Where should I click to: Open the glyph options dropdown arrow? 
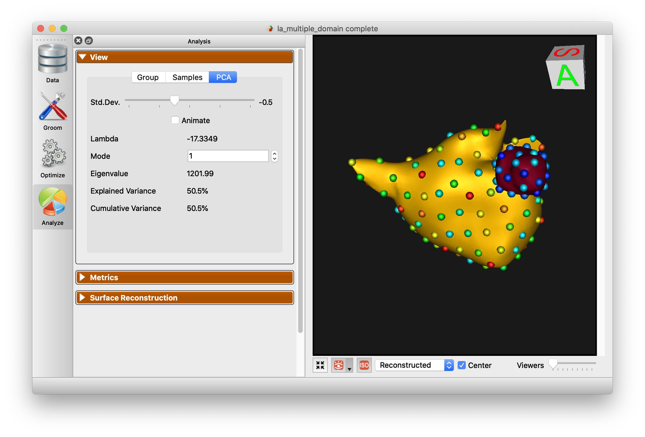(x=350, y=366)
